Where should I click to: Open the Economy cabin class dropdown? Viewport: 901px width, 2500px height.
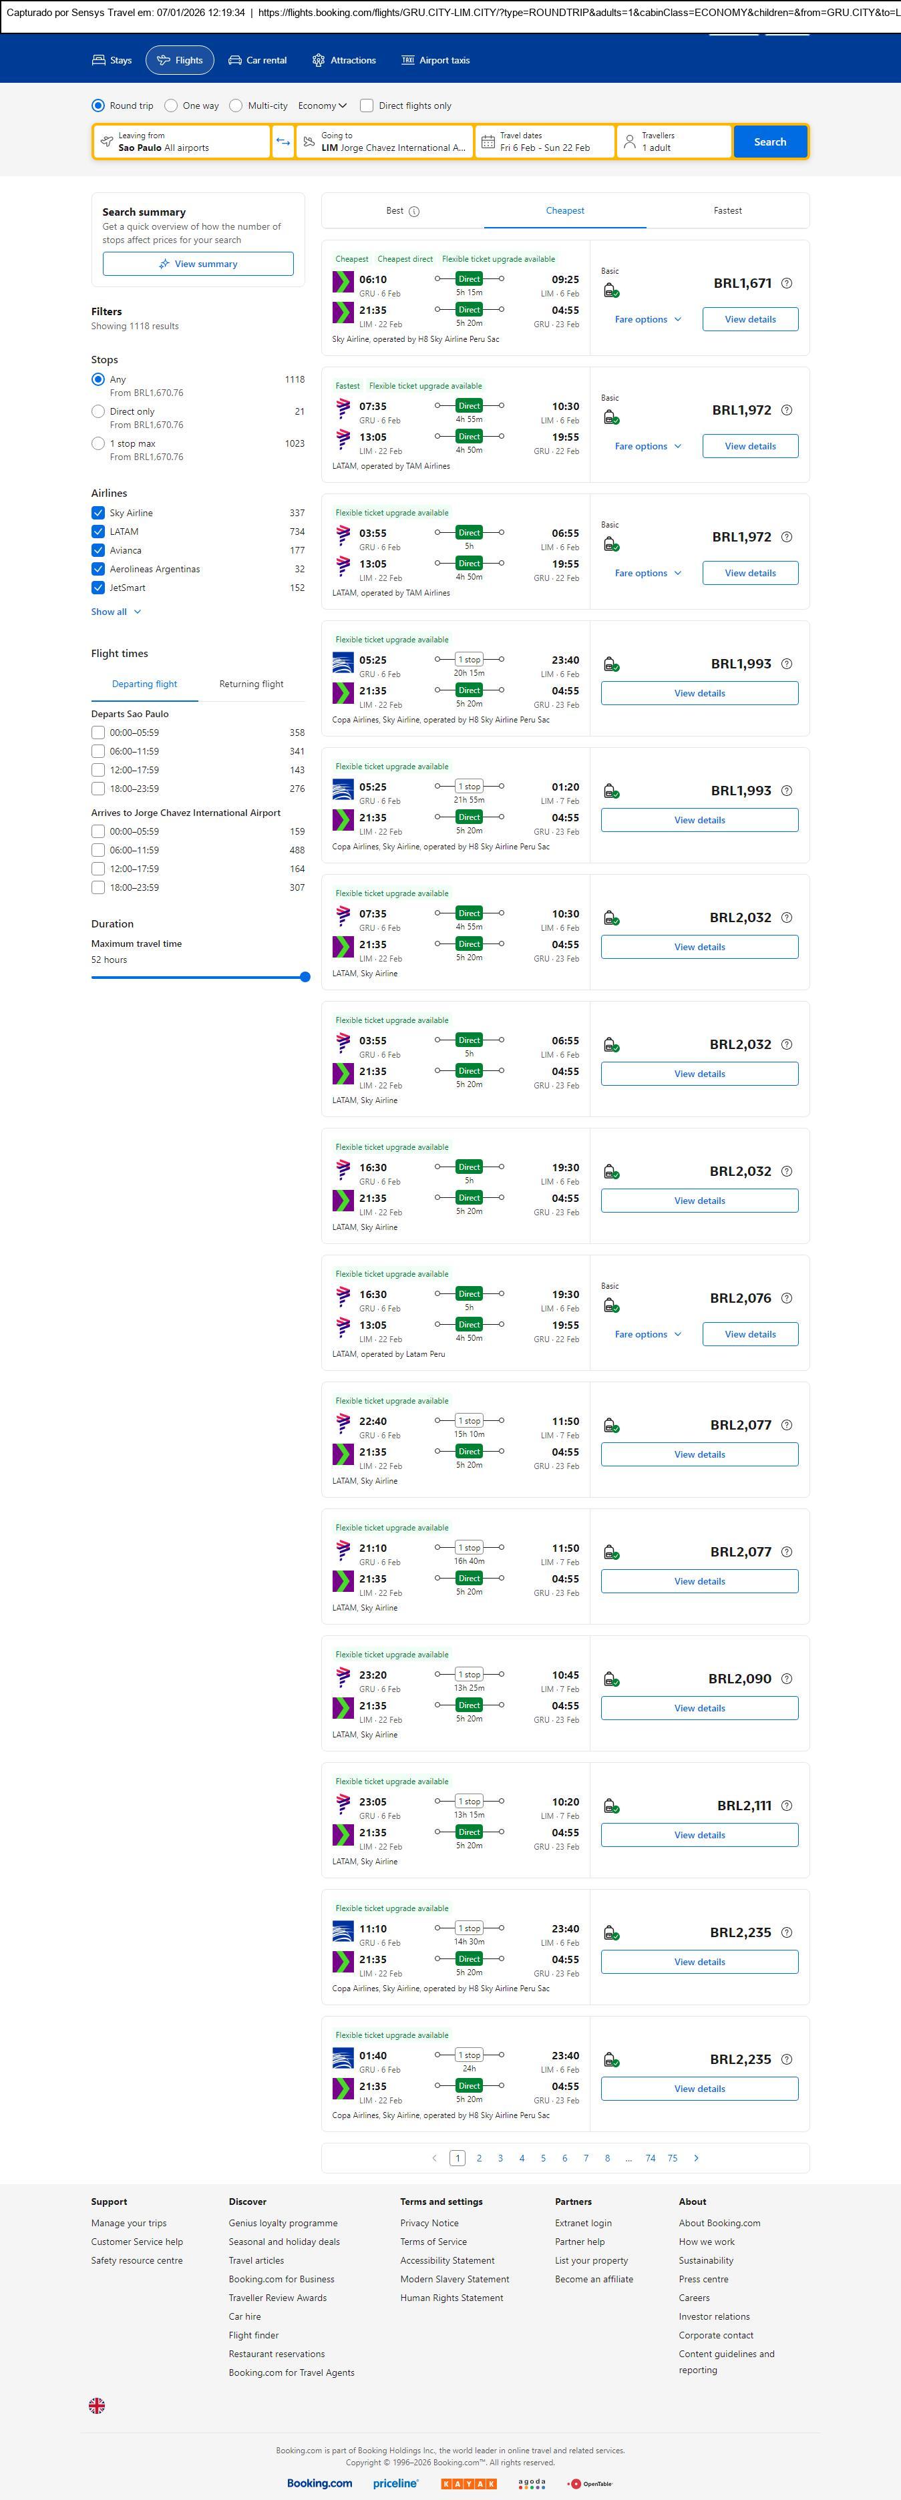click(x=323, y=106)
